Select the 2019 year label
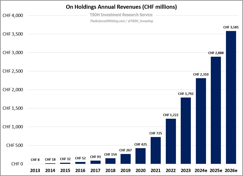This screenshot has height=176, width=243. 126,171
